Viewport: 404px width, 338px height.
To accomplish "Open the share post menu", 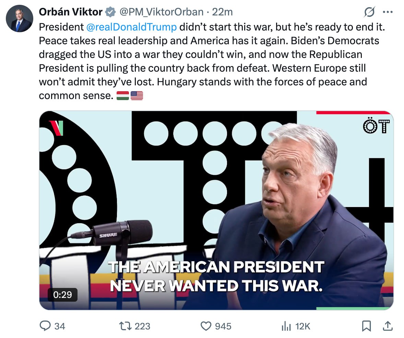I will pos(387,326).
